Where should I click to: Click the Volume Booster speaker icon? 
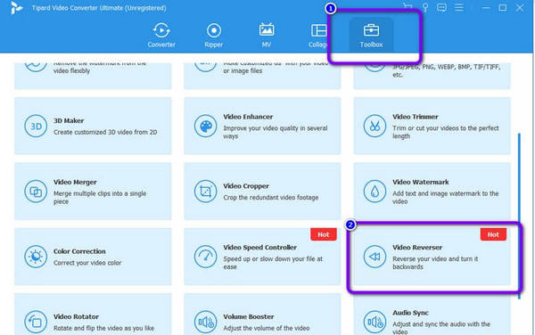pyautogui.click(x=205, y=322)
